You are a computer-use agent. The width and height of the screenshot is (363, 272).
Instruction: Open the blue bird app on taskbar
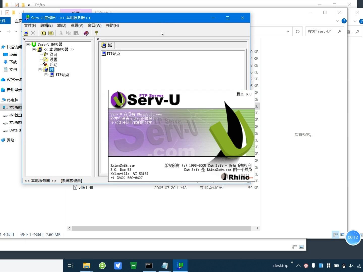click(118, 265)
